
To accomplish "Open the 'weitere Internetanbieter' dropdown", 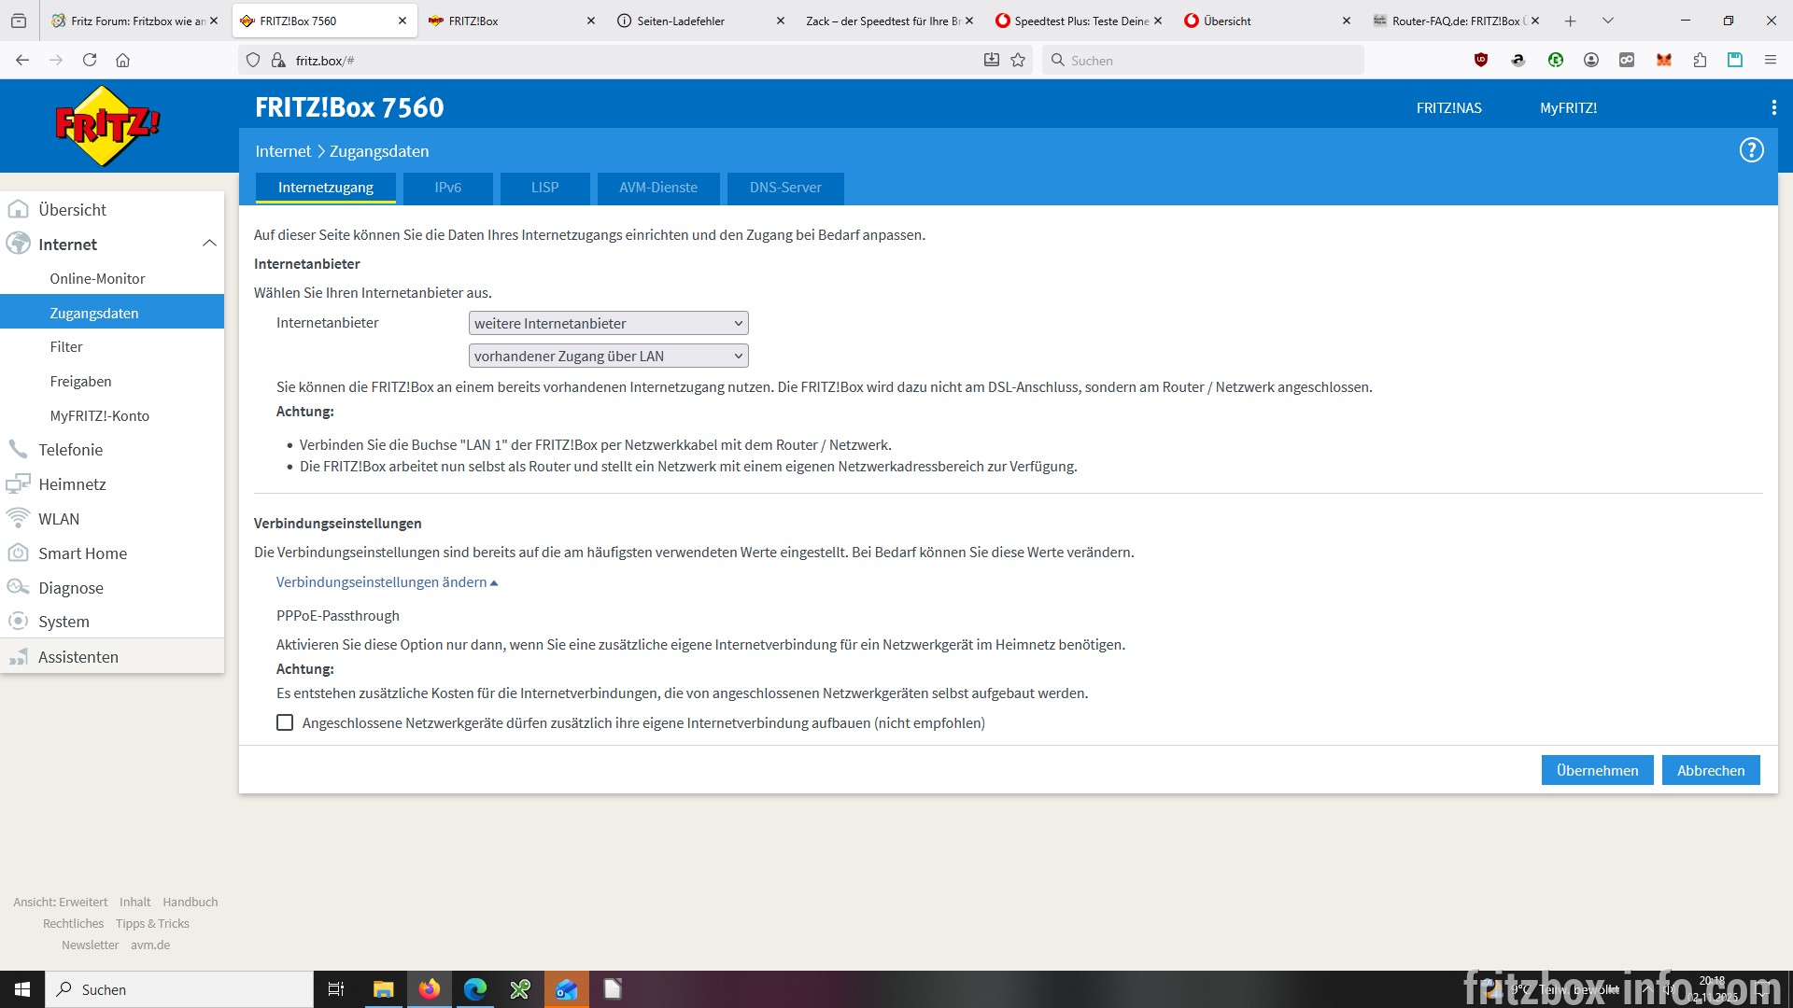I will click(608, 324).
